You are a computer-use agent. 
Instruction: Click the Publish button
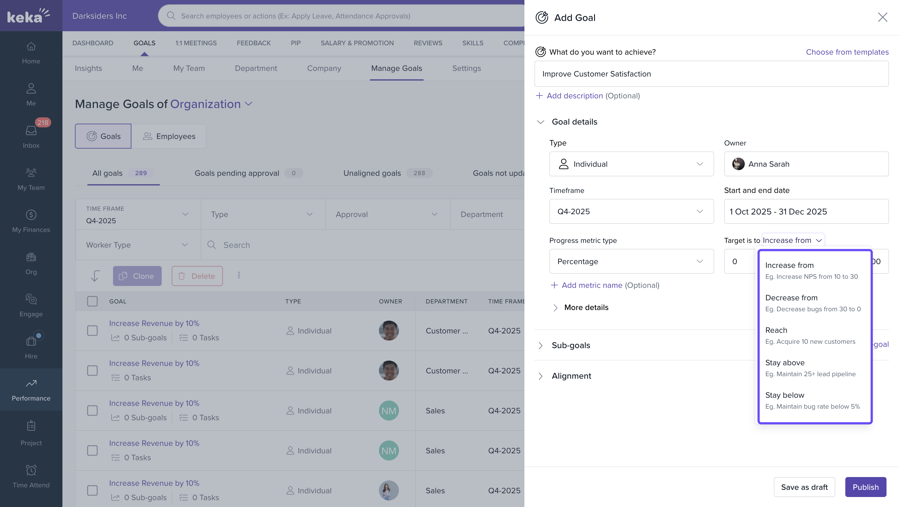click(865, 487)
